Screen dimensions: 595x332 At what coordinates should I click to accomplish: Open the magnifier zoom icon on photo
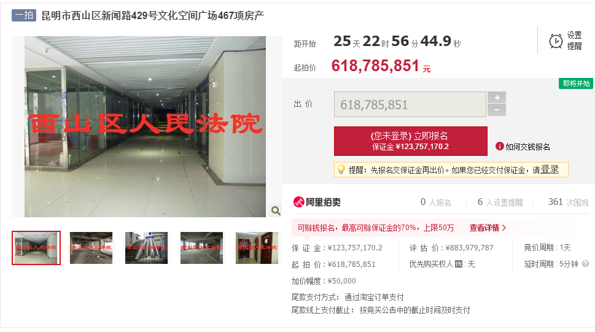click(276, 210)
